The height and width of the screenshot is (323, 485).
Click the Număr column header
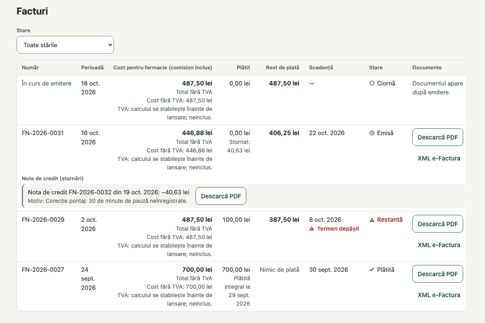pyautogui.click(x=30, y=68)
